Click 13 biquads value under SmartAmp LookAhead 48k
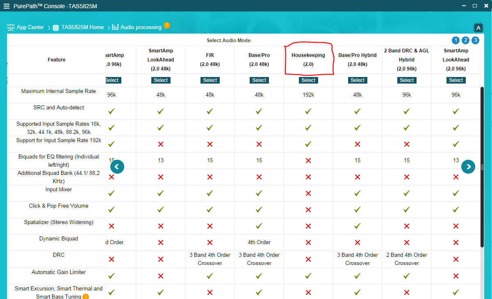Image resolution: width=492 pixels, height=299 pixels. (161, 160)
